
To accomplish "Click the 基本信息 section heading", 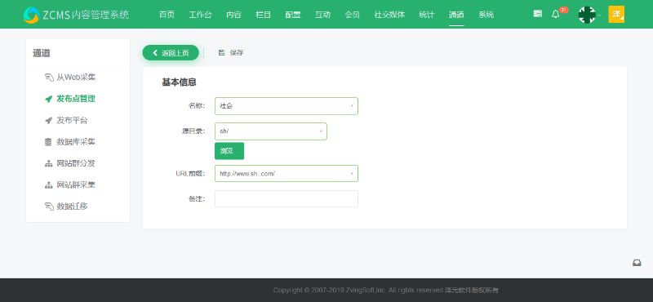I will click(x=179, y=82).
